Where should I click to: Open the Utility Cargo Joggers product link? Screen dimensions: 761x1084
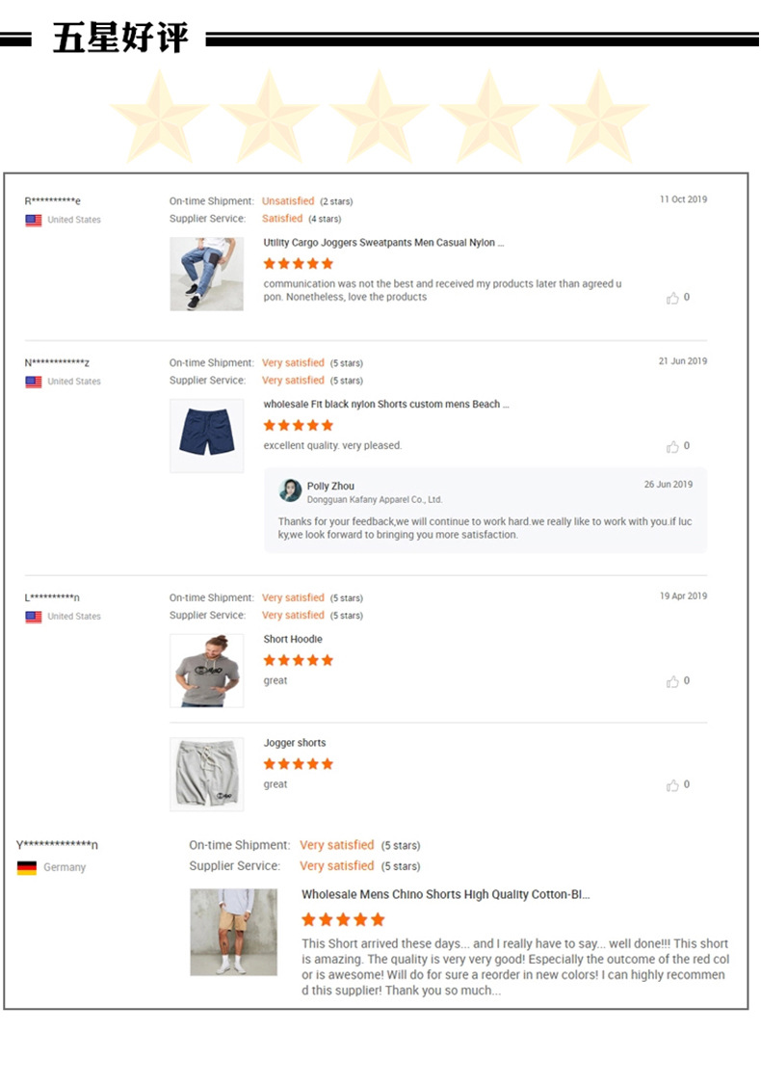383,243
